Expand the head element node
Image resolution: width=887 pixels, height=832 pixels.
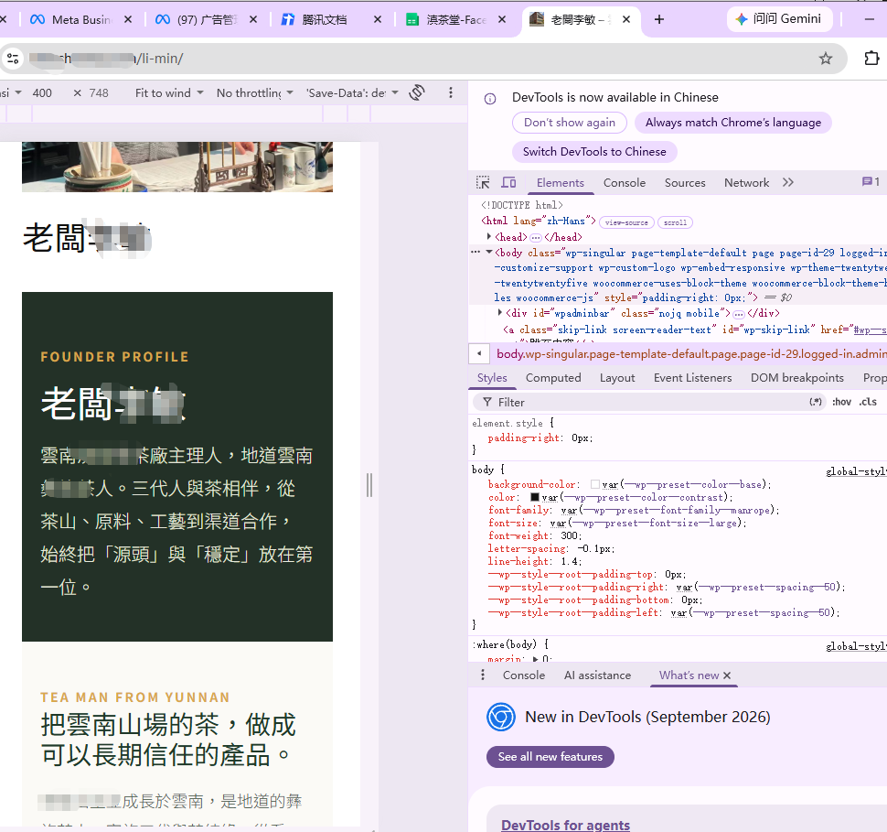tap(488, 237)
